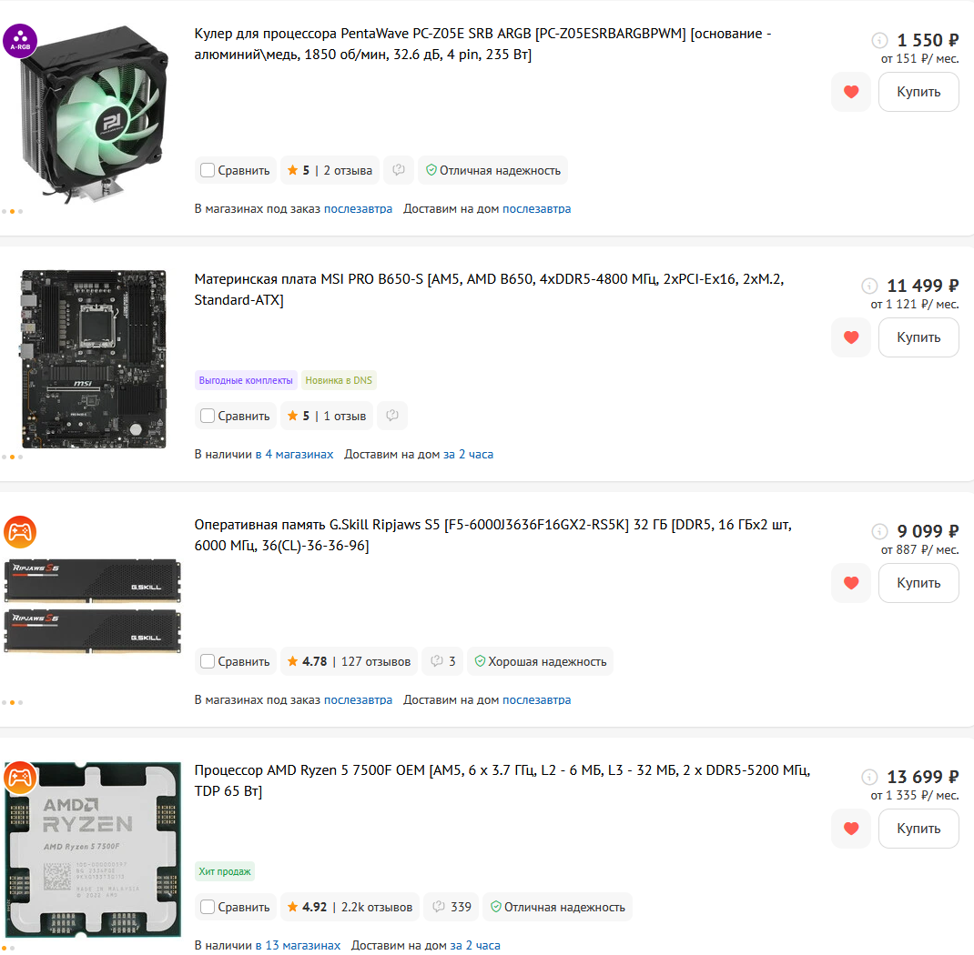Check Сравнить box for MSI motherboard

pos(208,416)
